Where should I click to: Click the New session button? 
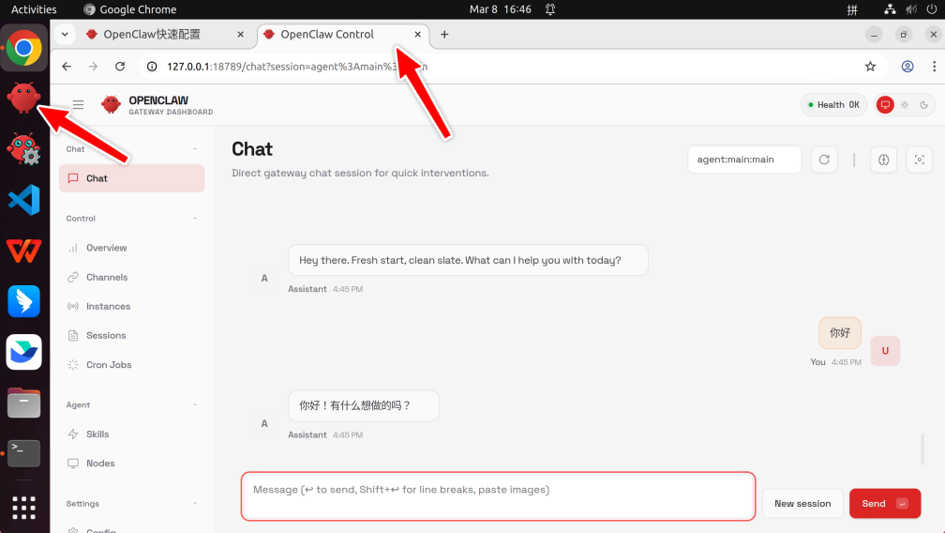click(x=802, y=504)
